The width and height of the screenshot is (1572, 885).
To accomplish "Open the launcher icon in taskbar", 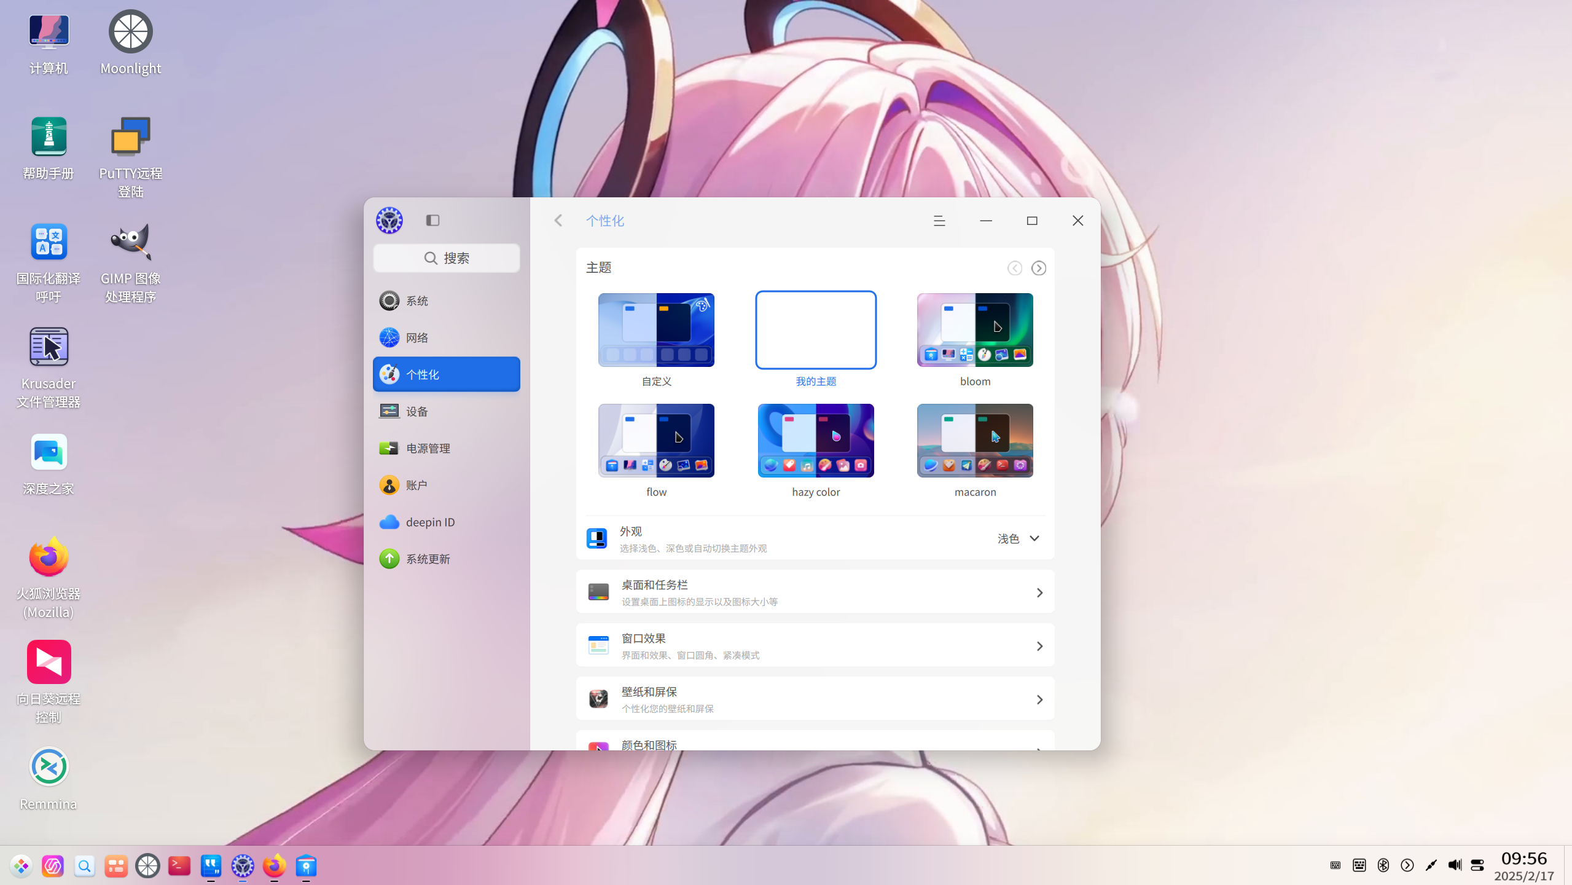I will (22, 866).
